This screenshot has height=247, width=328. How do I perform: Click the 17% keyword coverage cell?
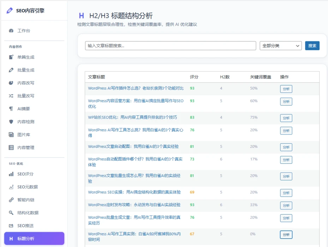click(254, 159)
